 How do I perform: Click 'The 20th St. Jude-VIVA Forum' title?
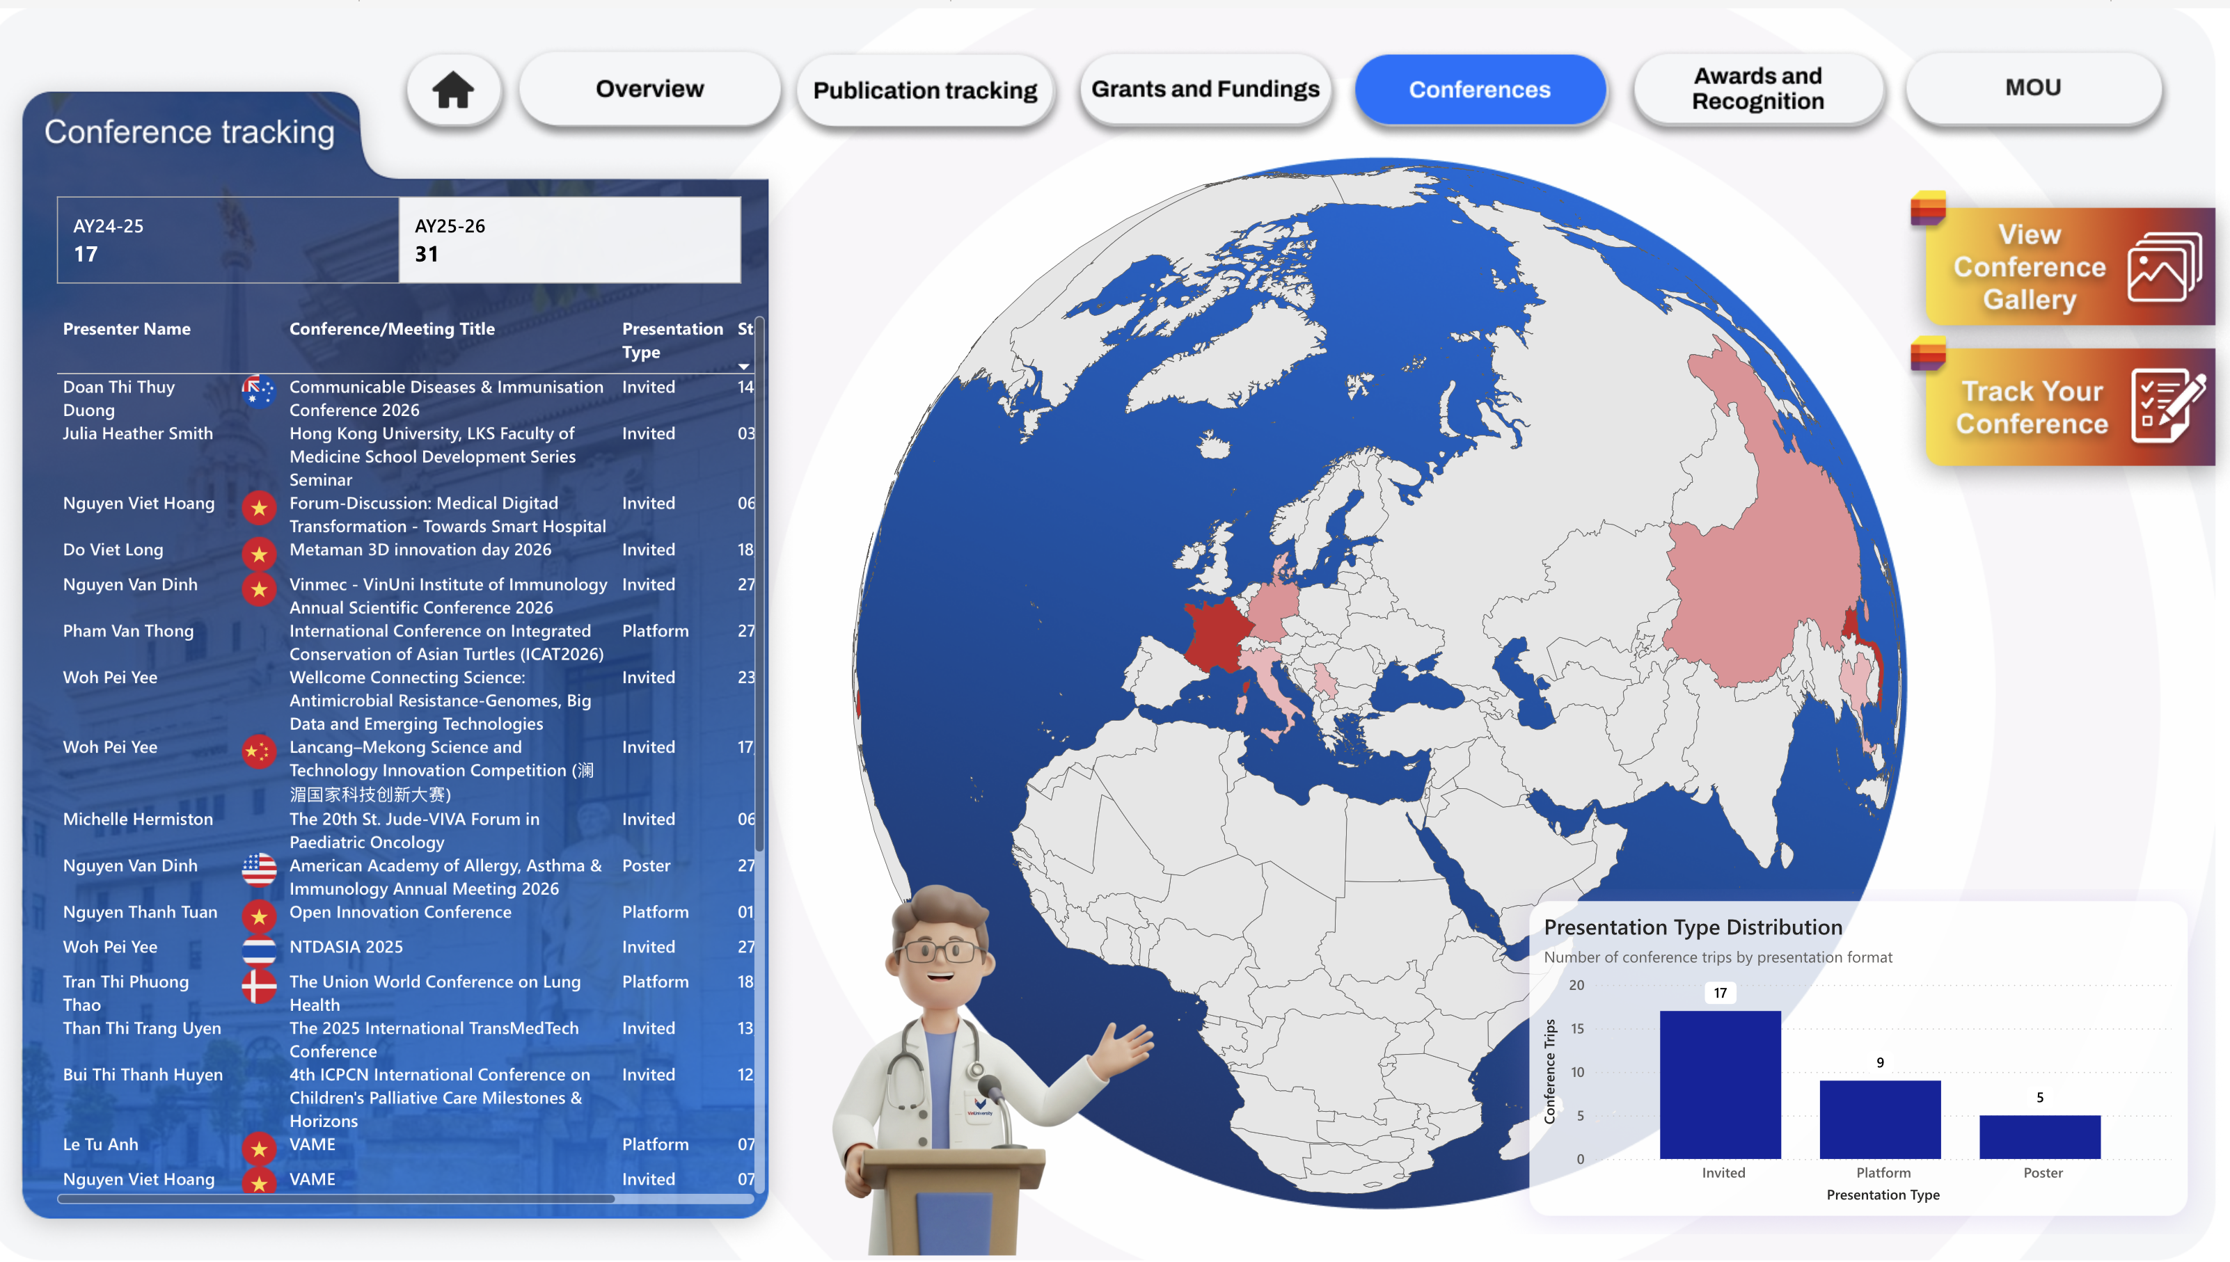pos(414,831)
